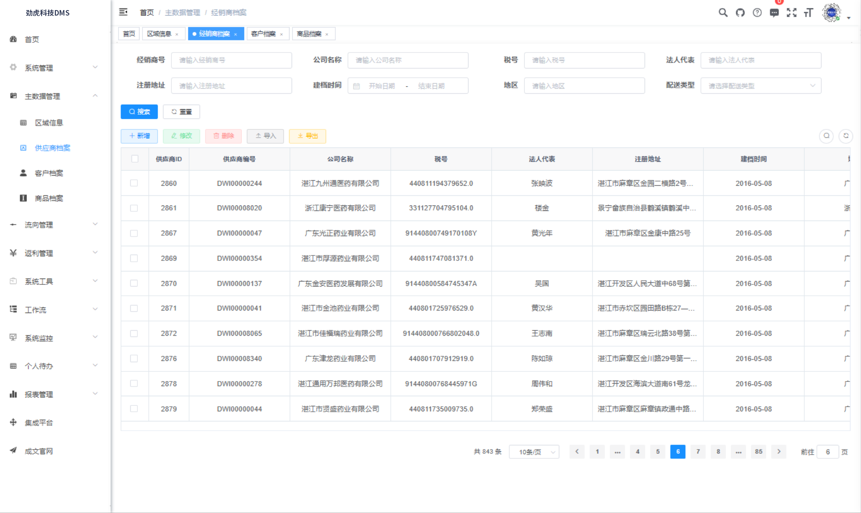Hide search panel via round magnifier icon
Screen dimensions: 861x513
click(x=826, y=136)
